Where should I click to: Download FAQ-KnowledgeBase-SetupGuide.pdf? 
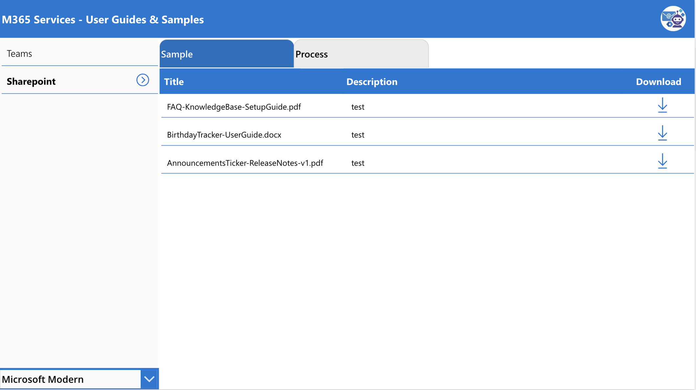(662, 105)
